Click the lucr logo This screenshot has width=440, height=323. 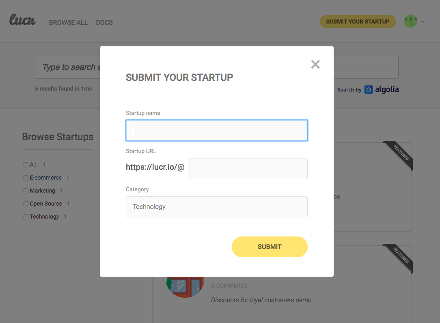[22, 20]
